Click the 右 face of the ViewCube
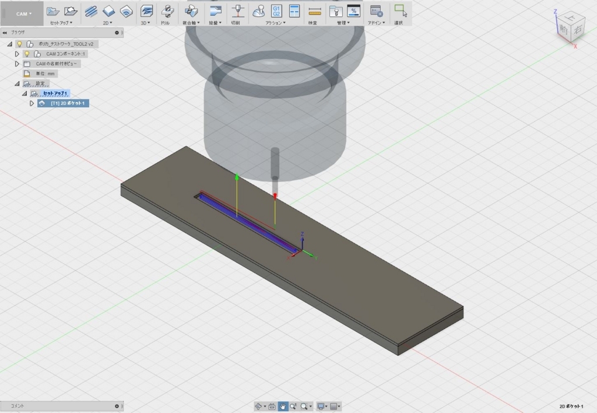597x413 pixels. click(x=578, y=29)
